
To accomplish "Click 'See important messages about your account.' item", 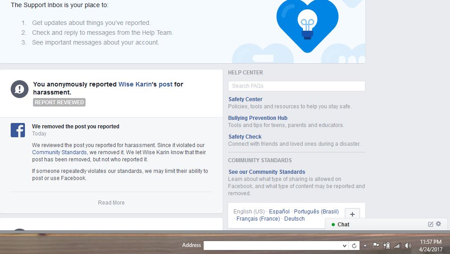I will pos(95,42).
